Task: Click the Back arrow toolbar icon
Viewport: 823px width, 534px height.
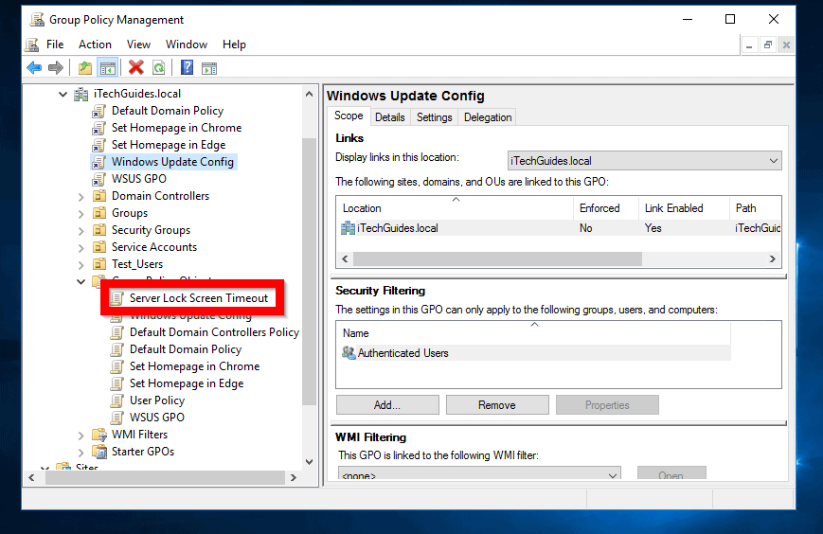Action: pos(34,67)
